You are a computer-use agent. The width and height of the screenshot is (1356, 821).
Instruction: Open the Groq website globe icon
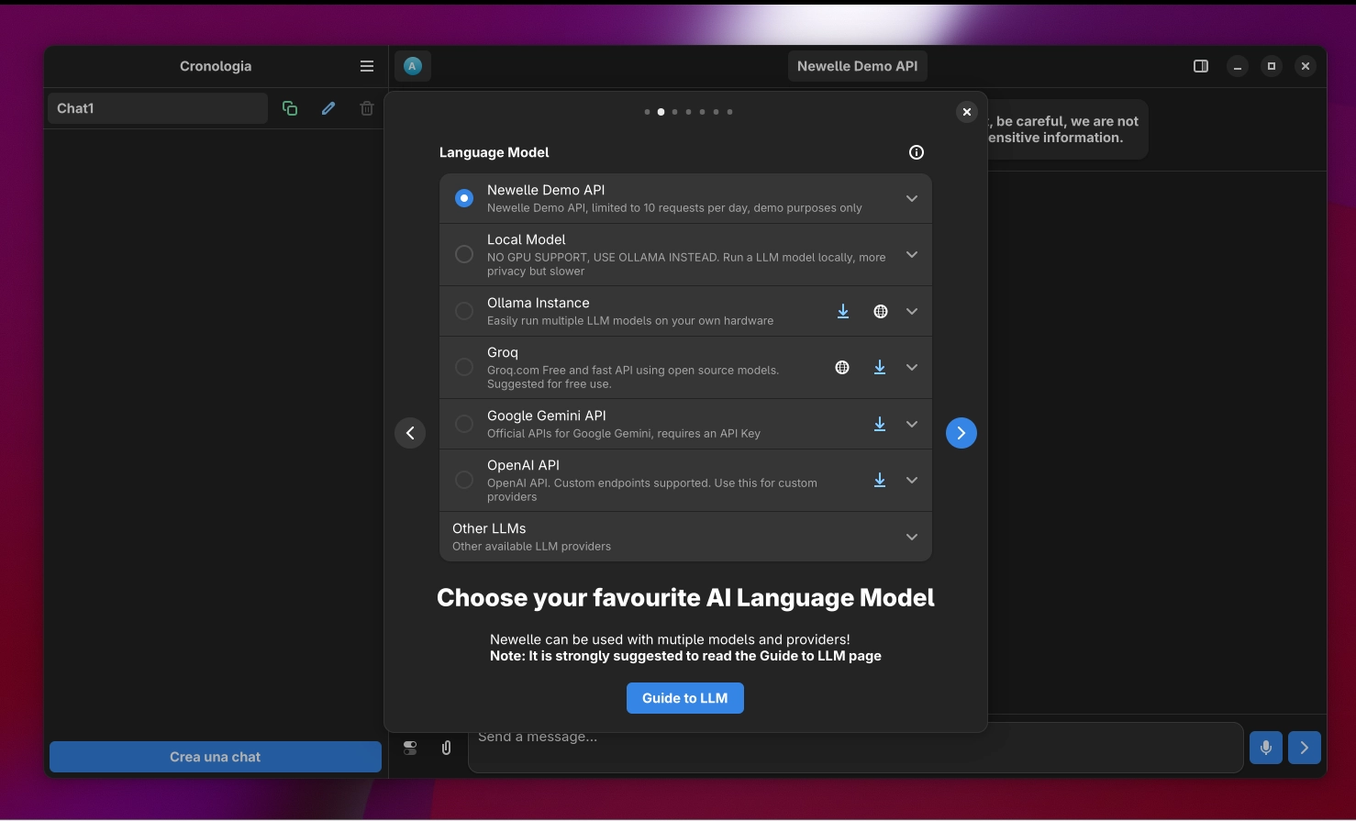(842, 368)
